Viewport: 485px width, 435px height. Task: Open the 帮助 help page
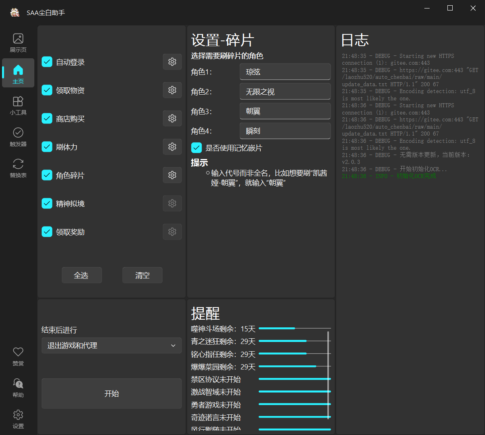(x=18, y=388)
